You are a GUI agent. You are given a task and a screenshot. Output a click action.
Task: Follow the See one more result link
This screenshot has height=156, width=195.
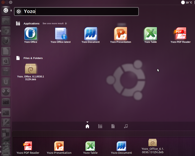[53, 24]
